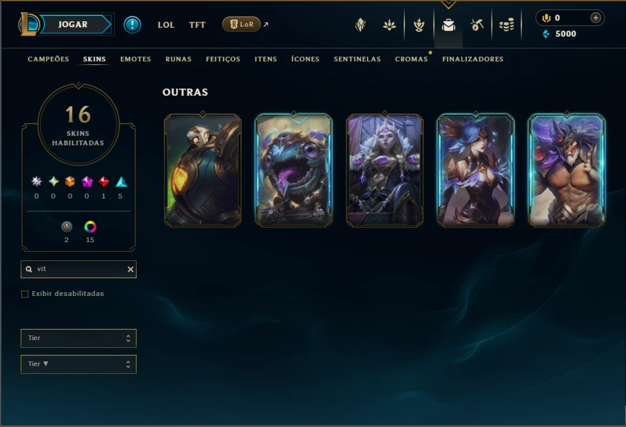Toggle the rainbow chroma filter icon
Viewport: 626px width, 427px height.
[90, 227]
